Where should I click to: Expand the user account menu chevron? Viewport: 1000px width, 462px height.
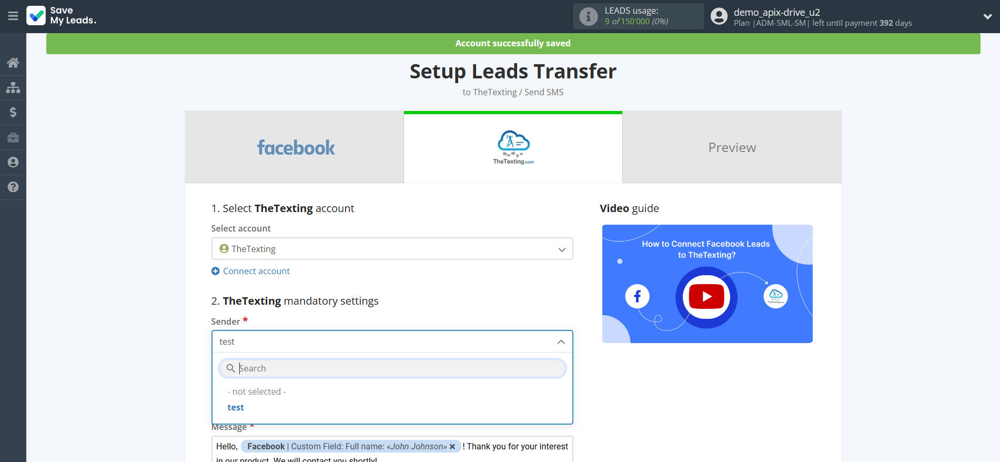pos(987,16)
